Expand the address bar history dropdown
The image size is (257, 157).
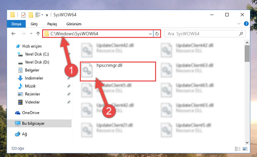(x=150, y=34)
